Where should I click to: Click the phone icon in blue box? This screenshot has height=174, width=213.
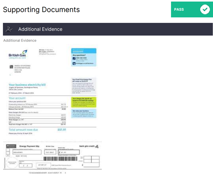point(74,58)
